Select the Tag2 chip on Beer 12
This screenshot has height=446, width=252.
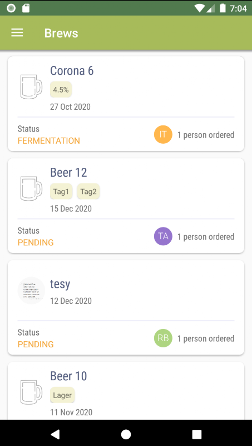click(x=88, y=191)
